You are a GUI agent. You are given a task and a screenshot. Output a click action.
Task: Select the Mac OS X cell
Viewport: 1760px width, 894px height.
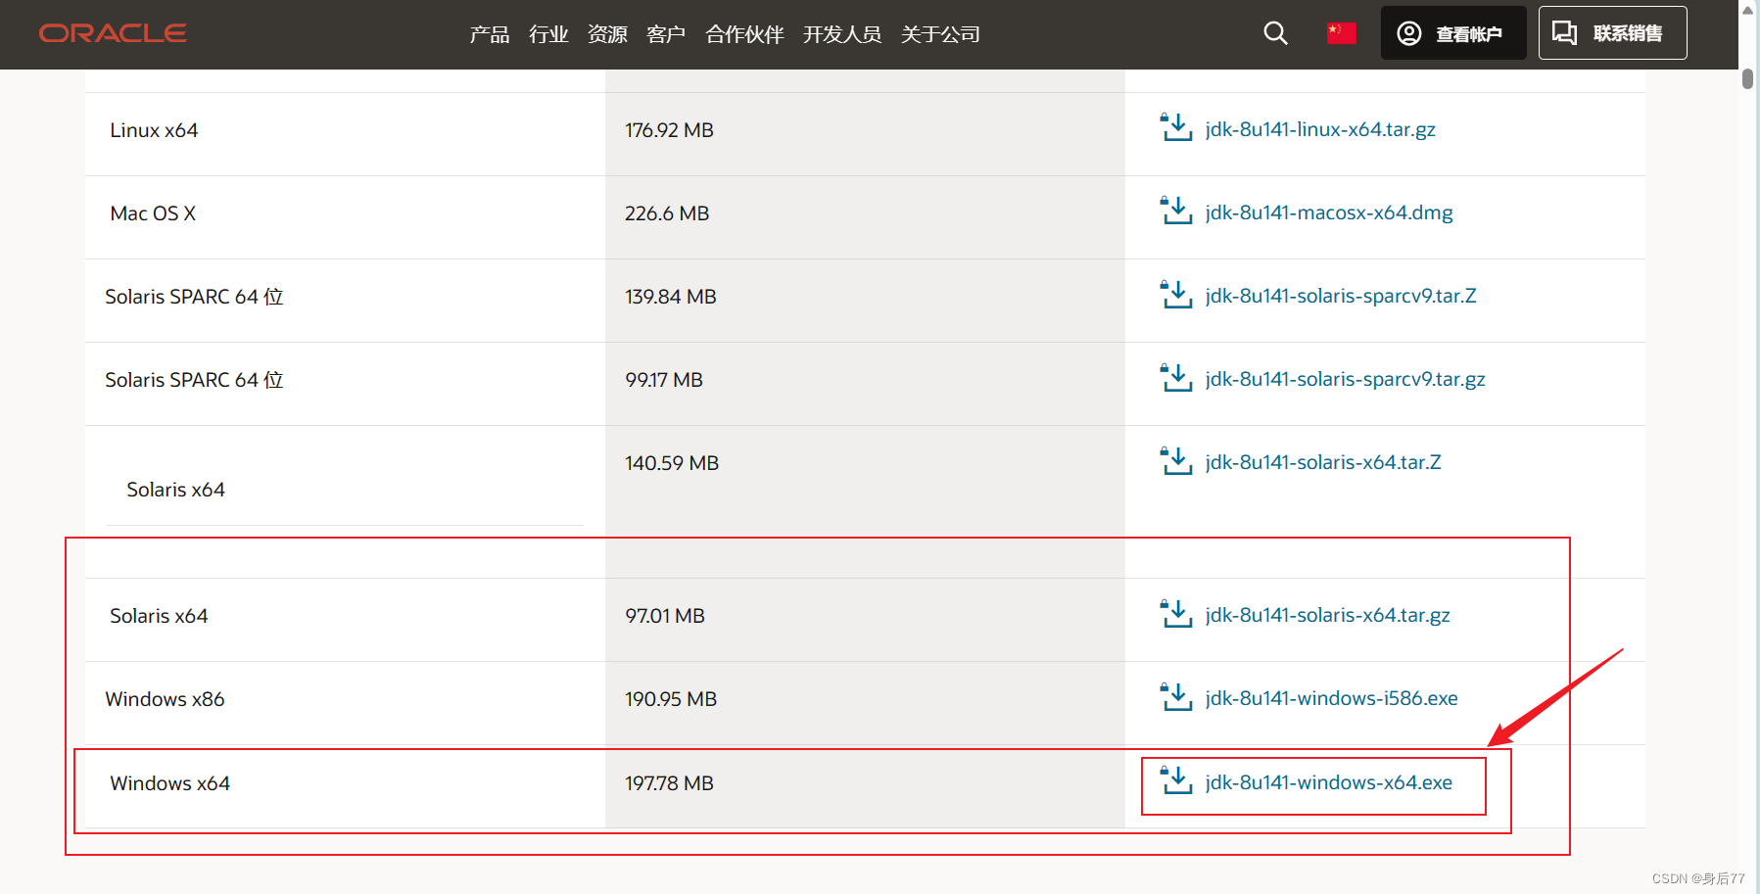point(345,217)
